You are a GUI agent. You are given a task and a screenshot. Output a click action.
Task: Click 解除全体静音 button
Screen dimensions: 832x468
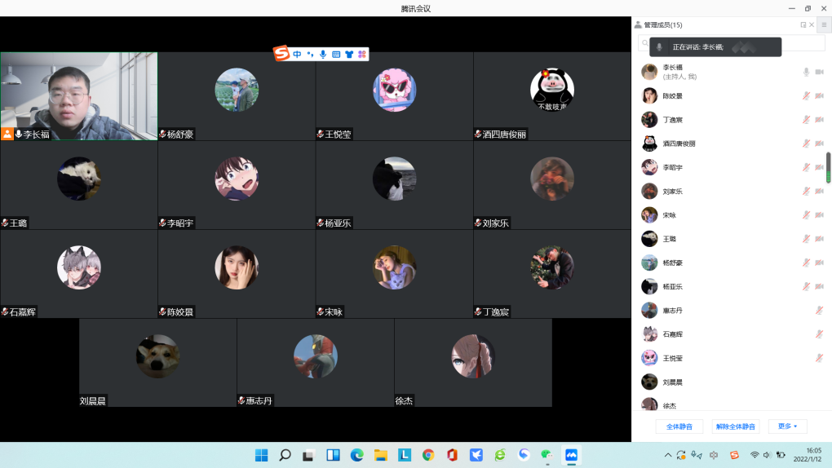point(735,426)
